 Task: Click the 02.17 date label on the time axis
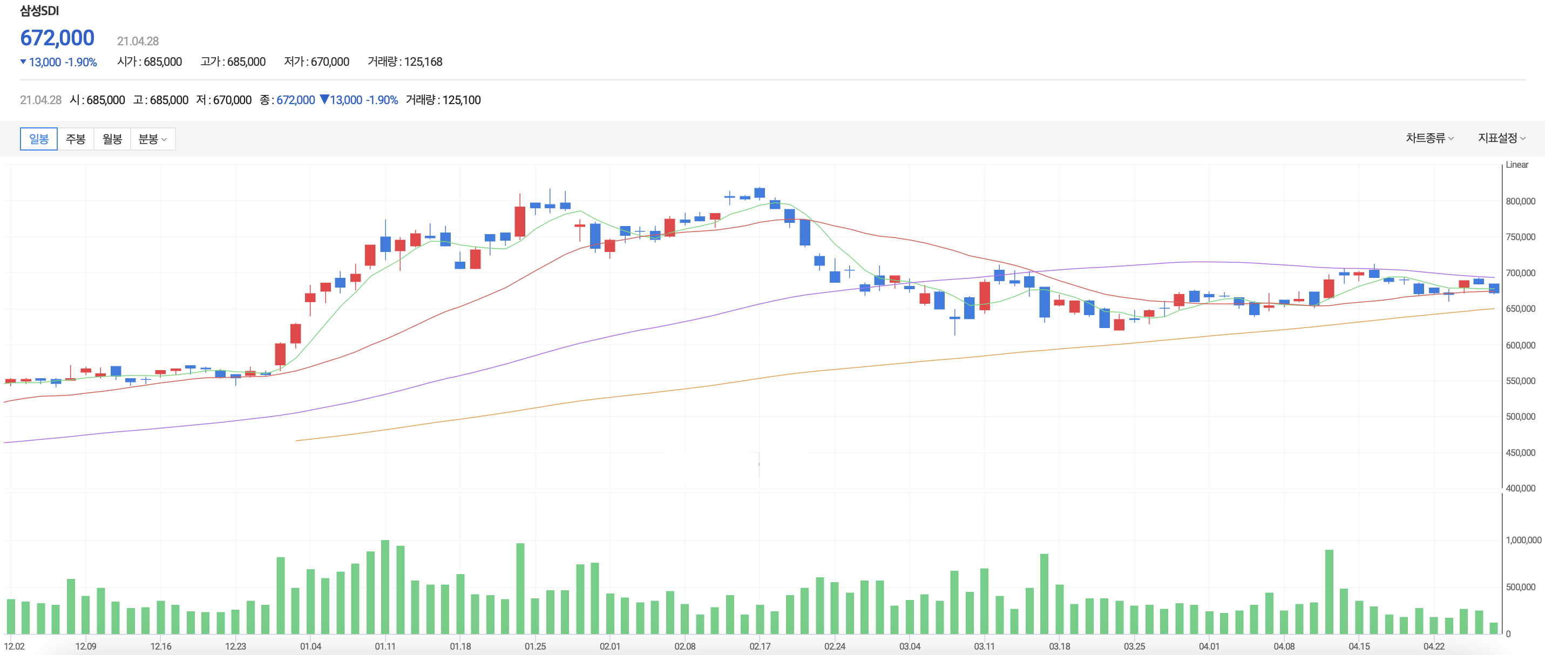click(760, 646)
